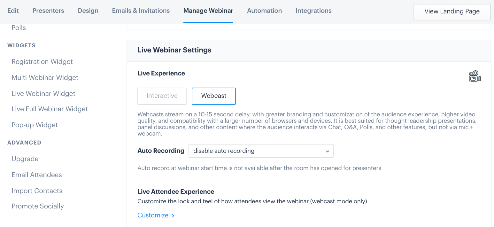Select the Automation tab
Viewport: 494px width, 227px height.
[264, 11]
